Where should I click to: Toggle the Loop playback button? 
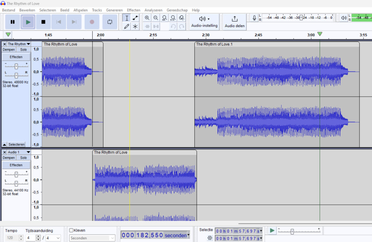point(110,22)
